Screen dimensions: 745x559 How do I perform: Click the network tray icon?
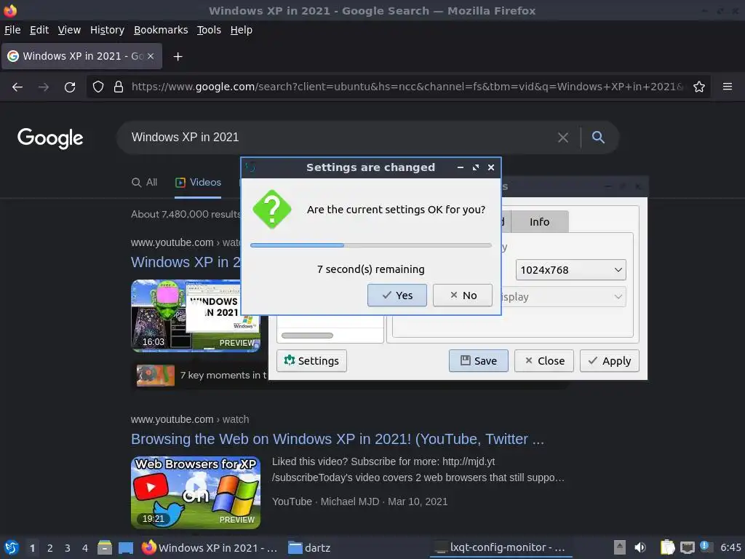coord(687,547)
